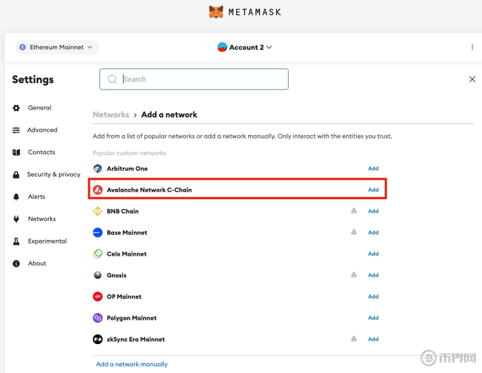Click the Avalanche Network C-Chain icon
Image resolution: width=482 pixels, height=373 pixels.
coord(98,190)
